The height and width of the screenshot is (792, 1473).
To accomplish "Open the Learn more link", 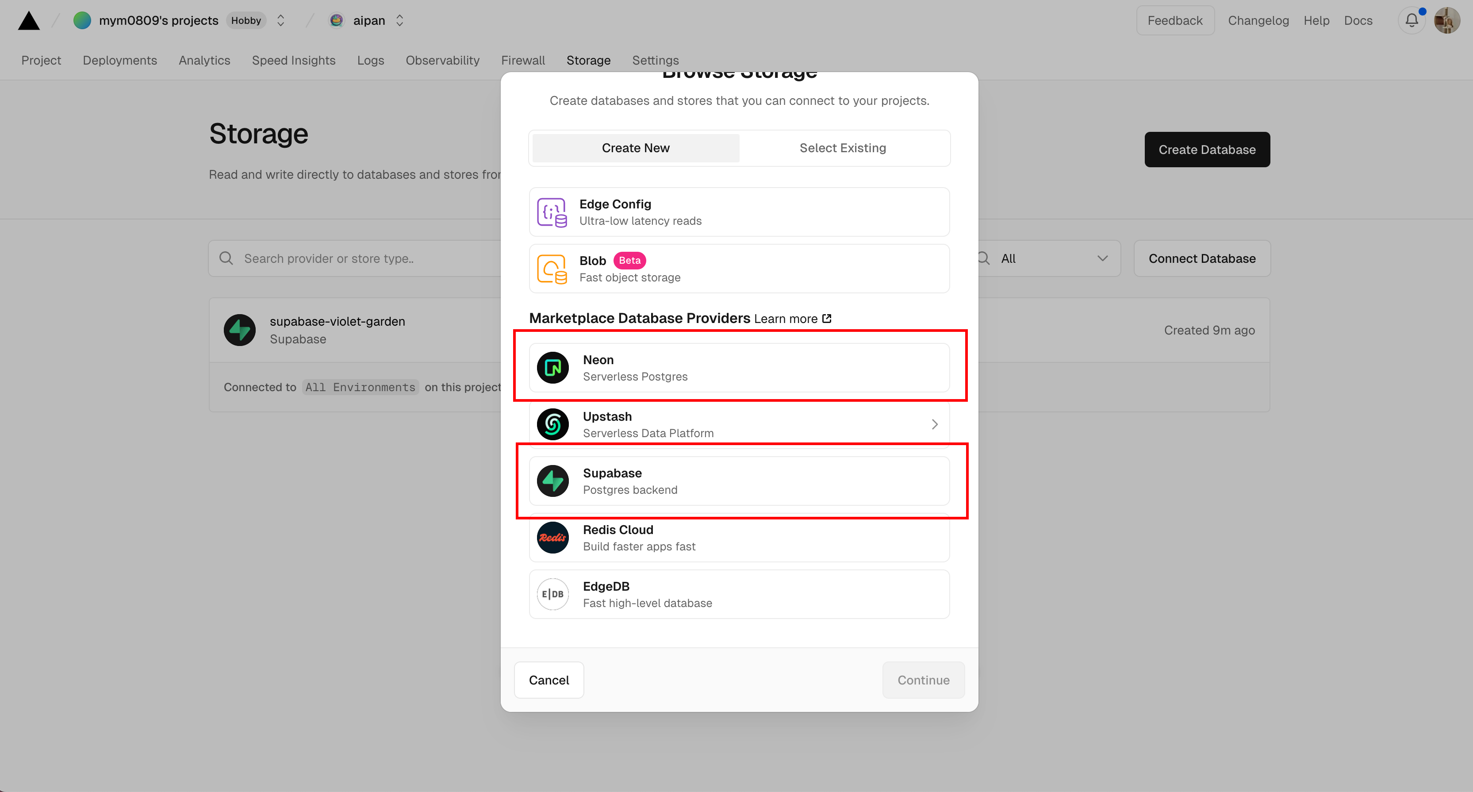I will [x=793, y=319].
